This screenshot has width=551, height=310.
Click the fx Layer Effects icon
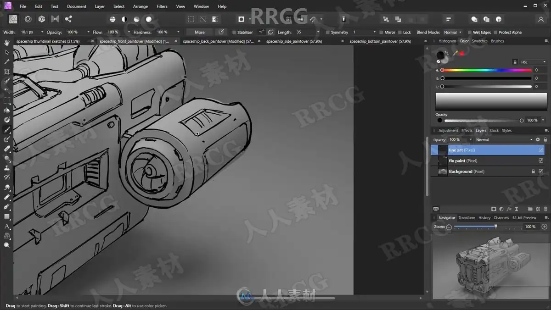click(x=509, y=209)
